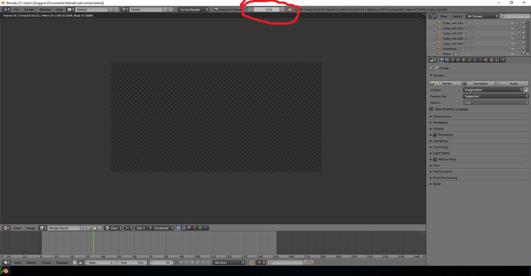
Task: Open image editor type selector
Action: (x=6, y=228)
